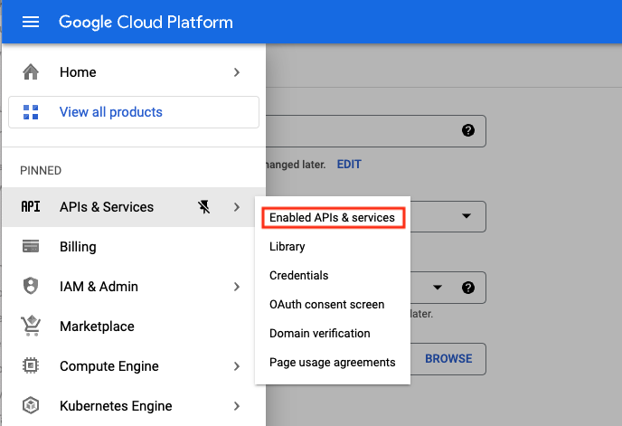
Task: Click the PINNED section label
Action: tap(41, 171)
